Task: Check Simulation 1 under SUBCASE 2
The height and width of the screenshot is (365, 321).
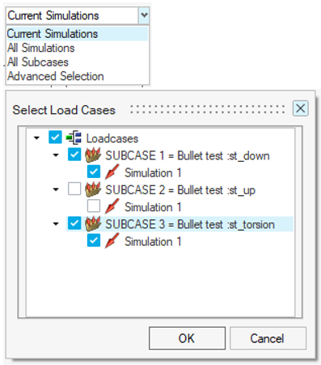Action: pyautogui.click(x=94, y=206)
